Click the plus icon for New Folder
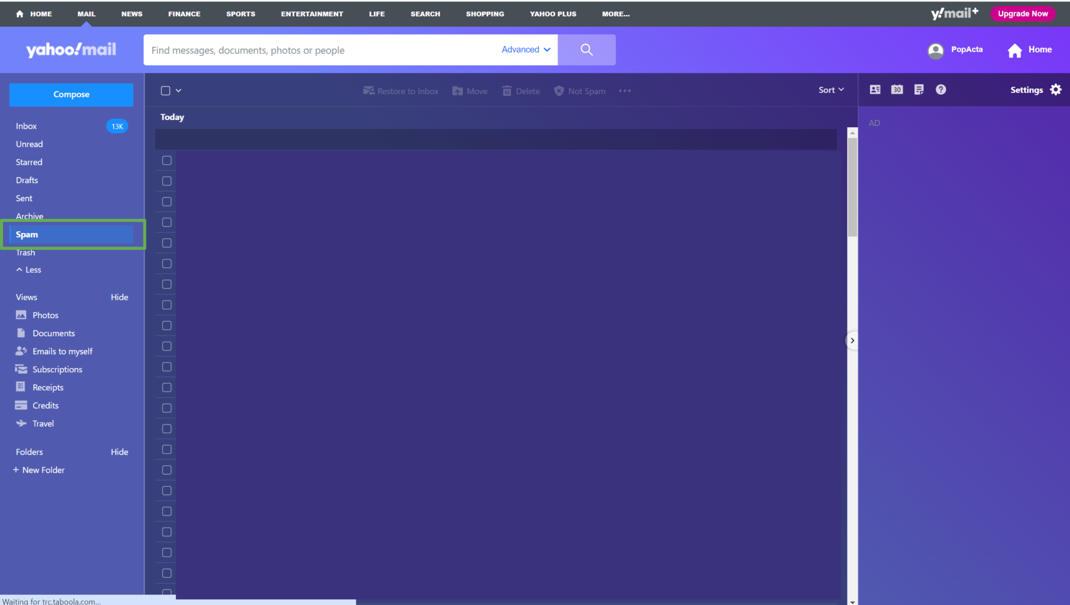The image size is (1070, 605). [16, 470]
